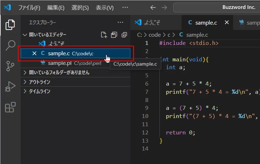Click the Buzzword Inc. command center search box
The image size is (260, 164).
(216, 7)
